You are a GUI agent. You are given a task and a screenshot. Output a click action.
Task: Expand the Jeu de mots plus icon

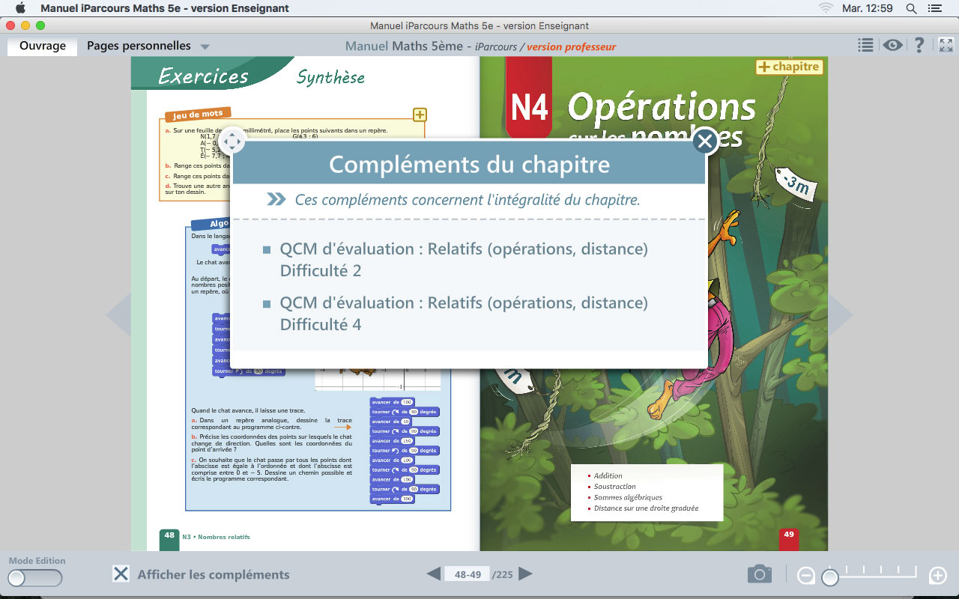[x=420, y=115]
